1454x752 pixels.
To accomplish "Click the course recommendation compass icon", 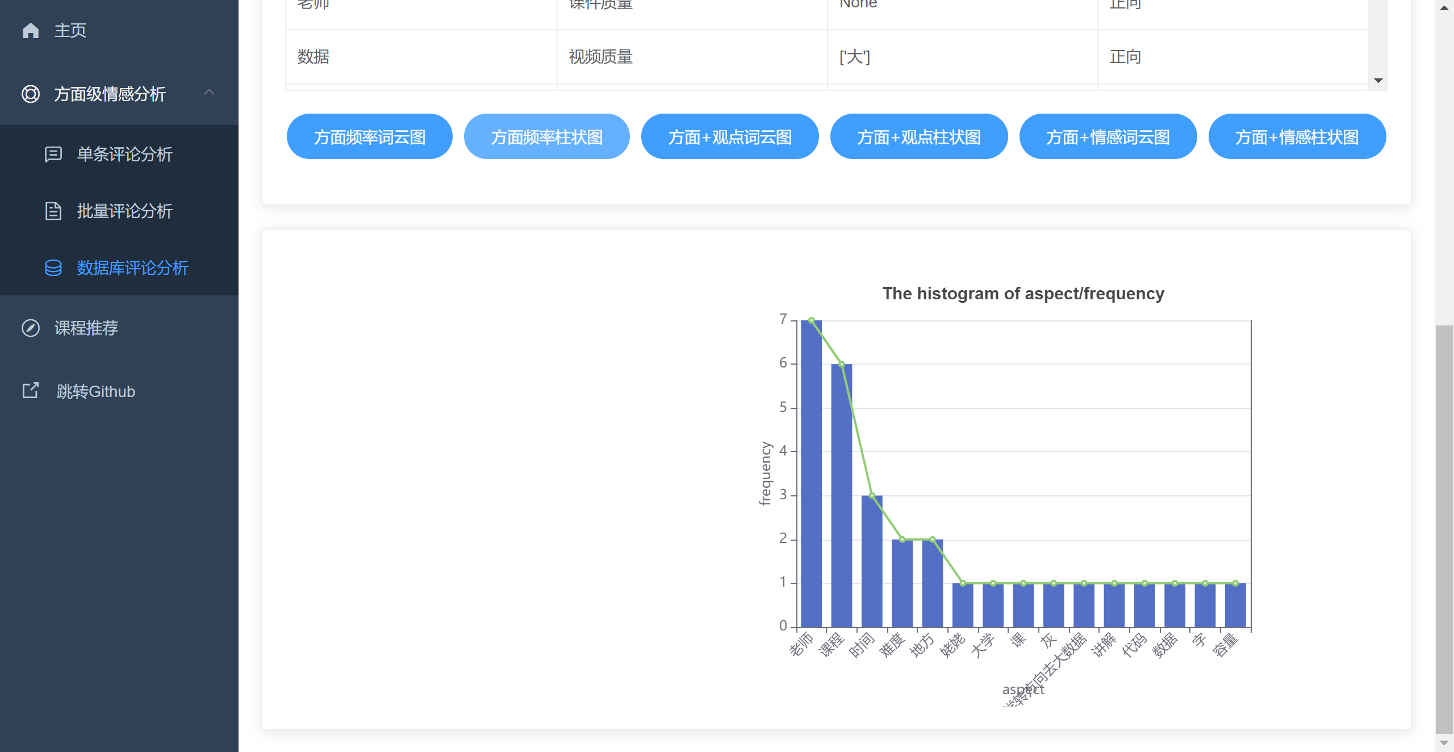I will 31,328.
